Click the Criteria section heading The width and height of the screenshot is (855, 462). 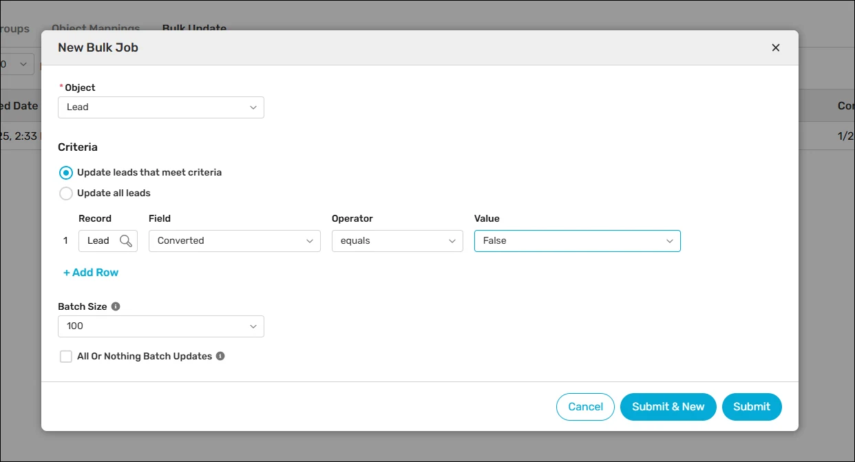pos(78,147)
